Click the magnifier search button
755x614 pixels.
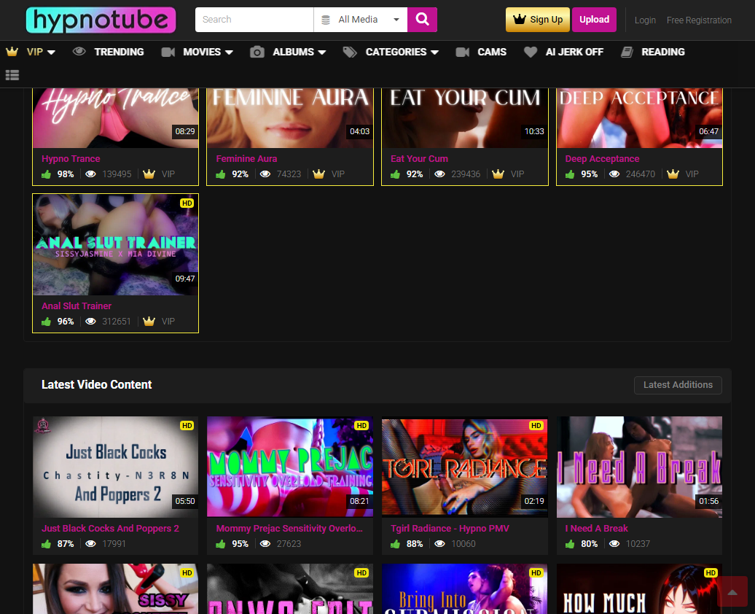coord(422,19)
